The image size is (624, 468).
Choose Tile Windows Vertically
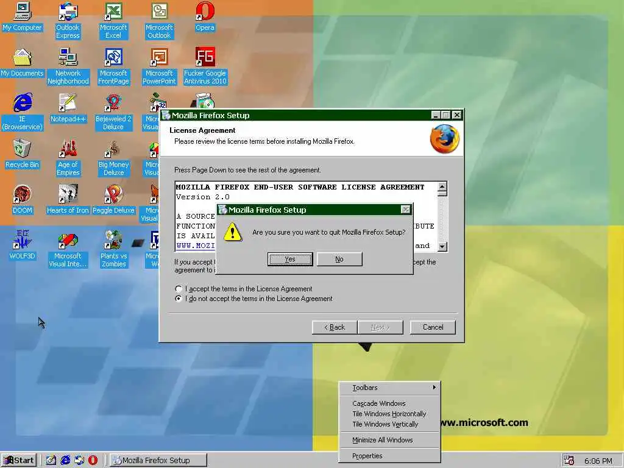coord(389,424)
